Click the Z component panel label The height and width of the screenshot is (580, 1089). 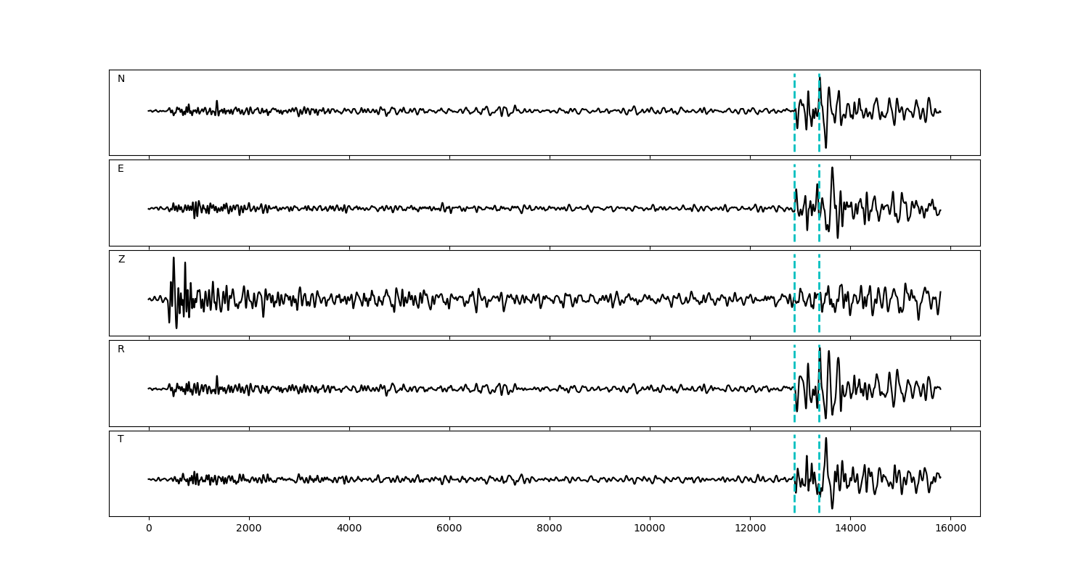point(121,260)
